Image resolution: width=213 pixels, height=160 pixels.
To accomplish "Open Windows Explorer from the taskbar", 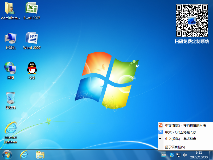I will (x=40, y=154).
